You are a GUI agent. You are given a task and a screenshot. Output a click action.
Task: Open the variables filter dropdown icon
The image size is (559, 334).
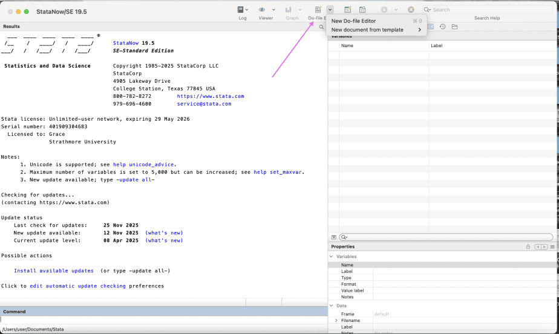pos(333,237)
